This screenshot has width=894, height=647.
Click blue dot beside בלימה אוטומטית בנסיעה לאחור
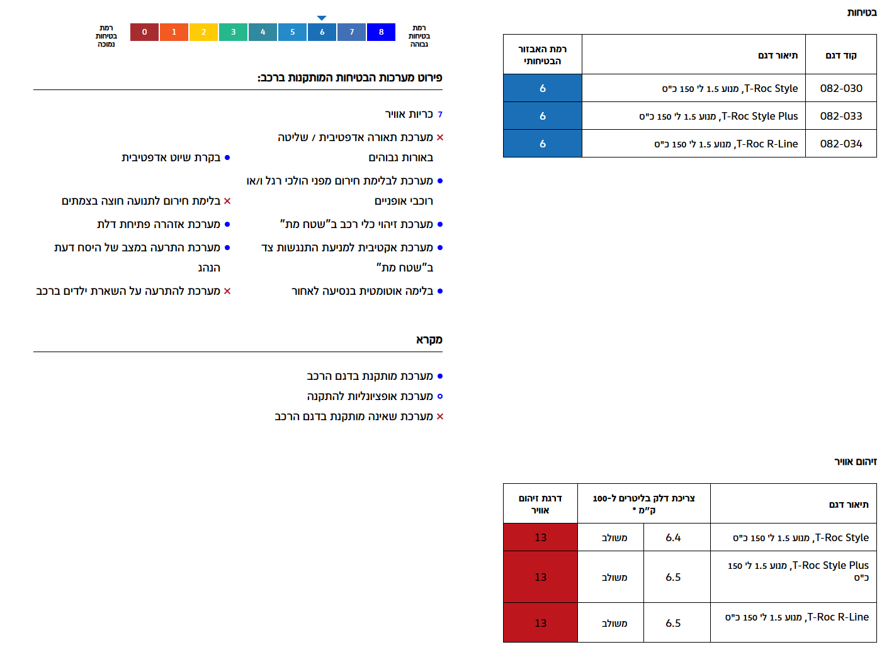[x=440, y=291]
